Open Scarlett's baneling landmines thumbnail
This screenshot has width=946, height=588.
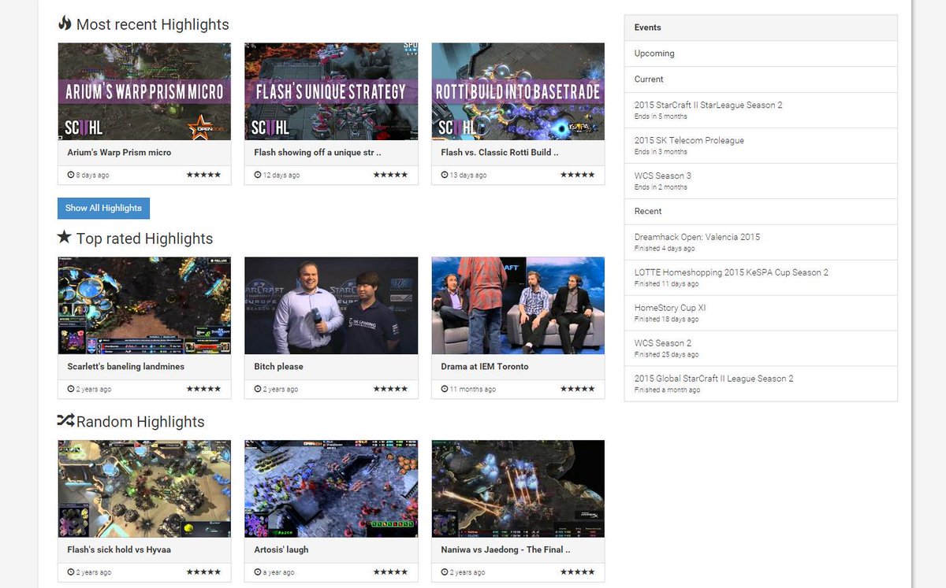(x=144, y=305)
